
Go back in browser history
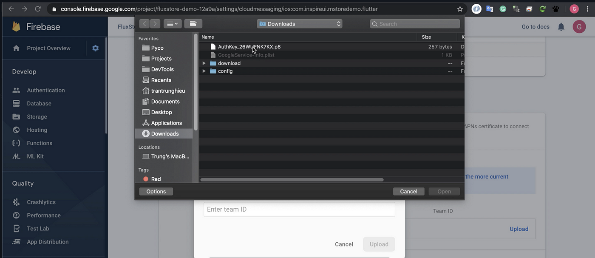click(x=11, y=9)
